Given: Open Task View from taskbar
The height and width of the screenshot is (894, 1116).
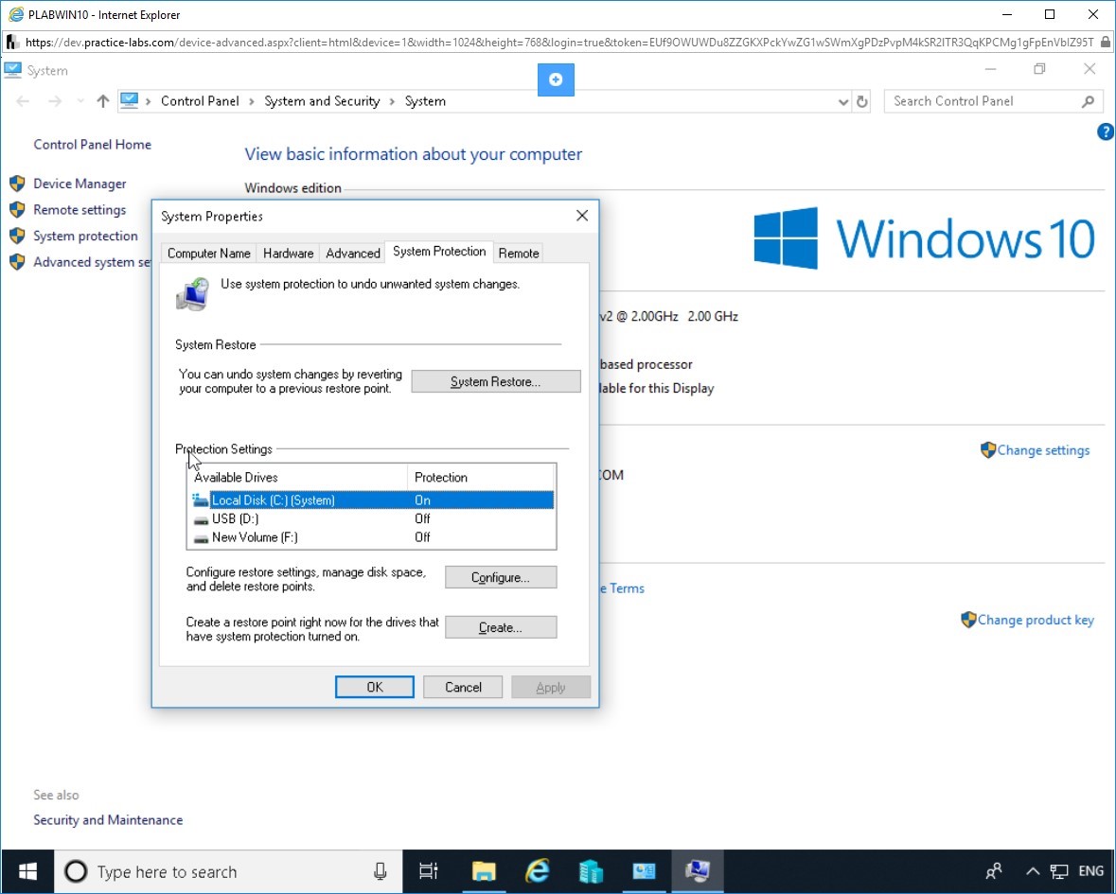Looking at the screenshot, I should tap(429, 871).
